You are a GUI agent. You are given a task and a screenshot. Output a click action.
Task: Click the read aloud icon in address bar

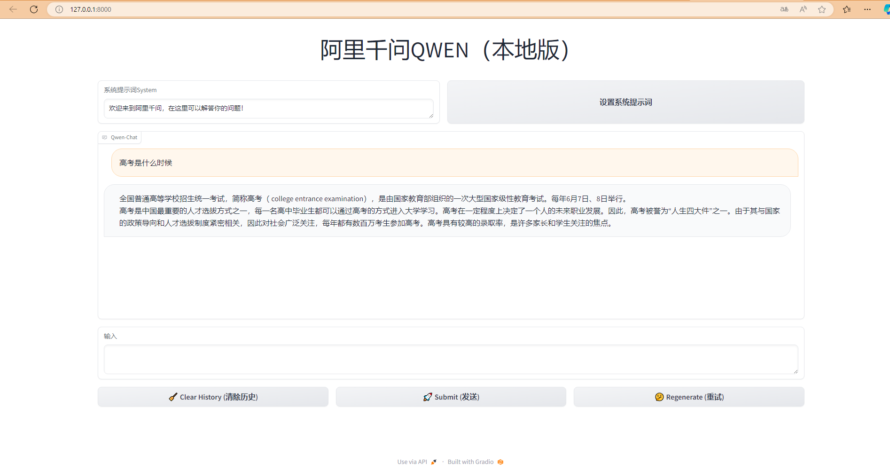click(x=803, y=9)
